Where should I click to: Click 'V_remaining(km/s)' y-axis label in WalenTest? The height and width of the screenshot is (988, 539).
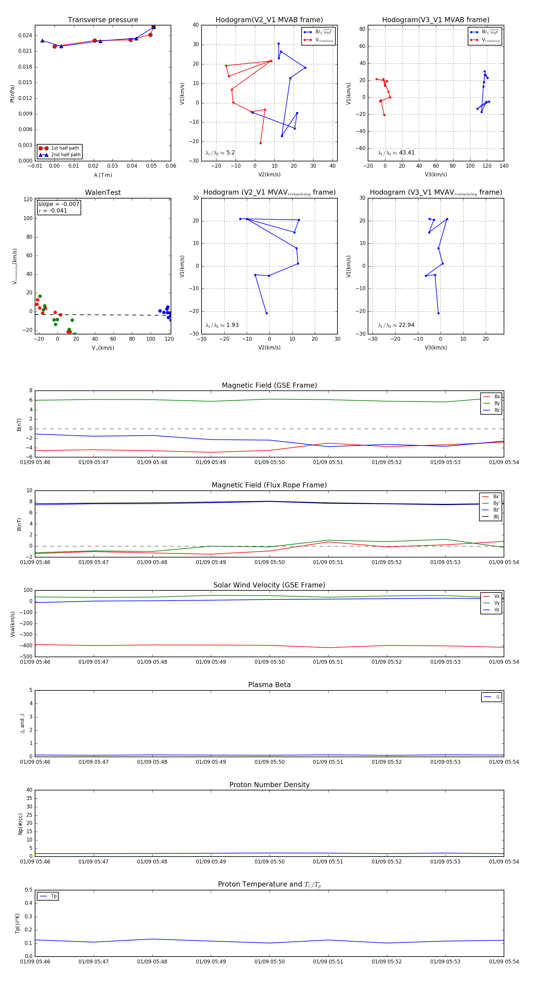[15, 266]
